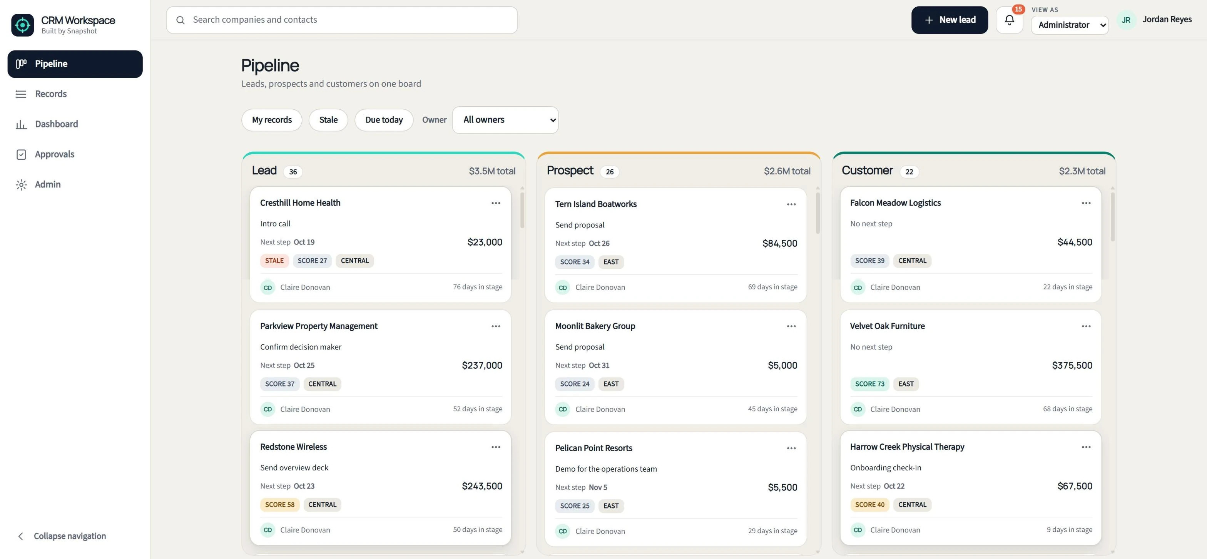Image resolution: width=1207 pixels, height=559 pixels.
Task: Open the notifications bell
Action: coord(1009,20)
